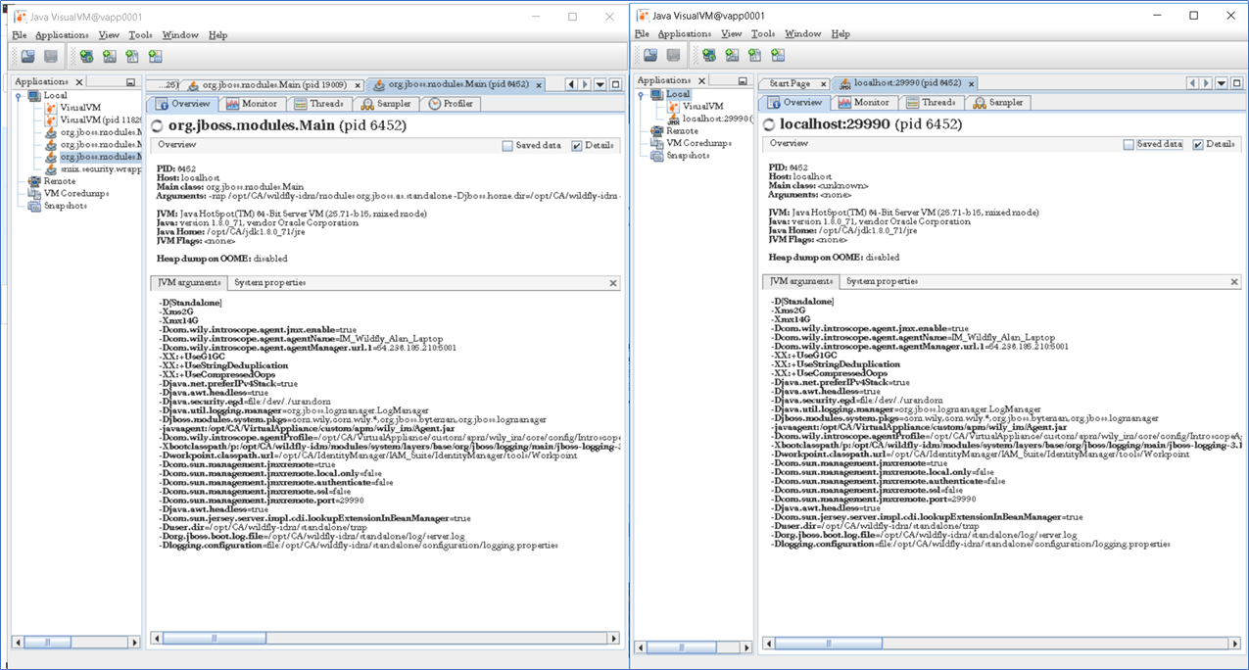This screenshot has width=1249, height=670.
Task: Click horizontal scrollbar under left window Applications tree
Action: tap(74, 642)
